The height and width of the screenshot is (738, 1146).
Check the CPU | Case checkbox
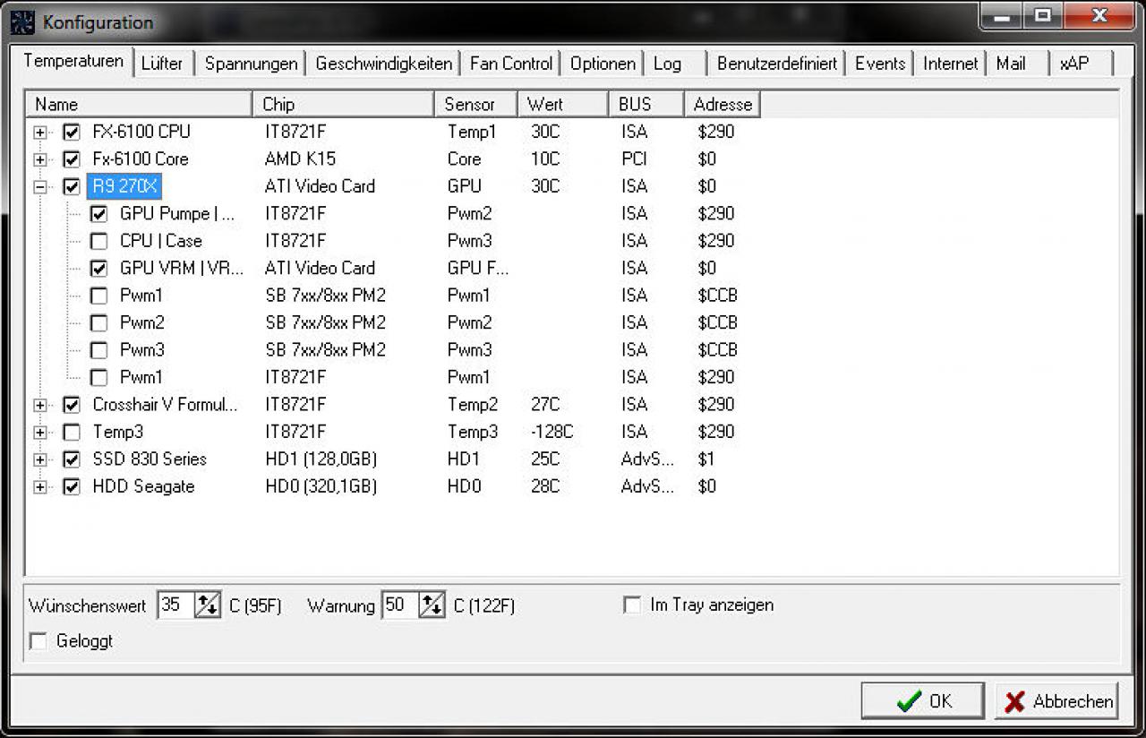click(x=99, y=241)
